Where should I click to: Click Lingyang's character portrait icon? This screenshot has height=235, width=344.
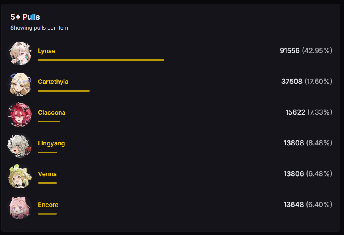point(20,146)
